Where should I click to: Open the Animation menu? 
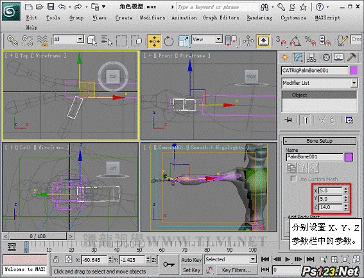[x=184, y=17]
